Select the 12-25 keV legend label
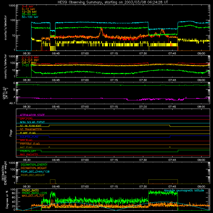This screenshot has width=213, height=213. click(x=29, y=12)
